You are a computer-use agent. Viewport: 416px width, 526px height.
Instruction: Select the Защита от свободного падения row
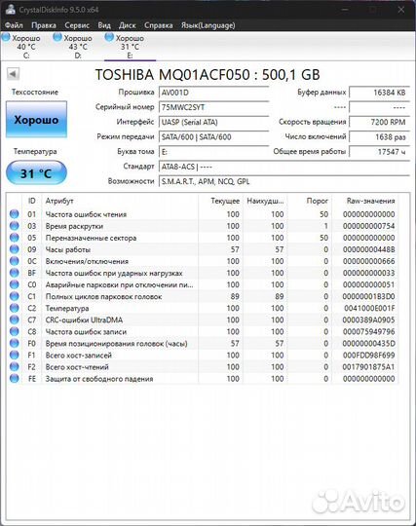(203, 378)
